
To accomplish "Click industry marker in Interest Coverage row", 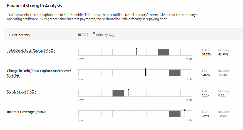I will pyautogui.click(x=185, y=113).
